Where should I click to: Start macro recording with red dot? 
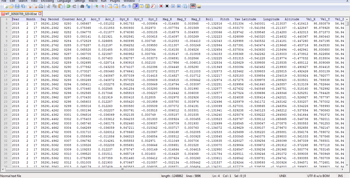pyautogui.click(x=161, y=6)
